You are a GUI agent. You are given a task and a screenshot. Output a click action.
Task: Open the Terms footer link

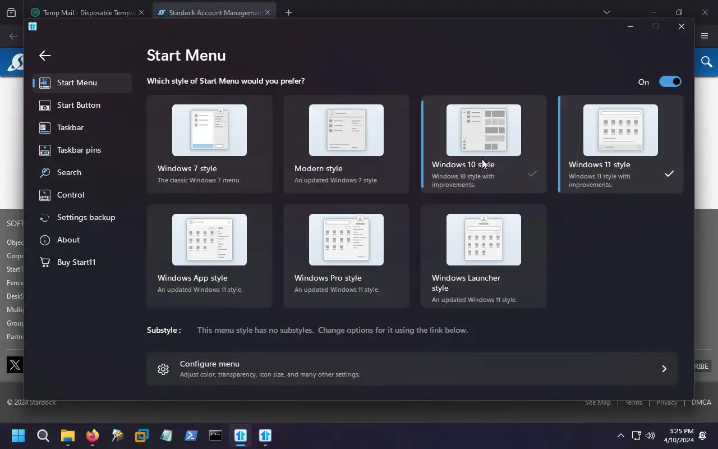click(x=633, y=402)
